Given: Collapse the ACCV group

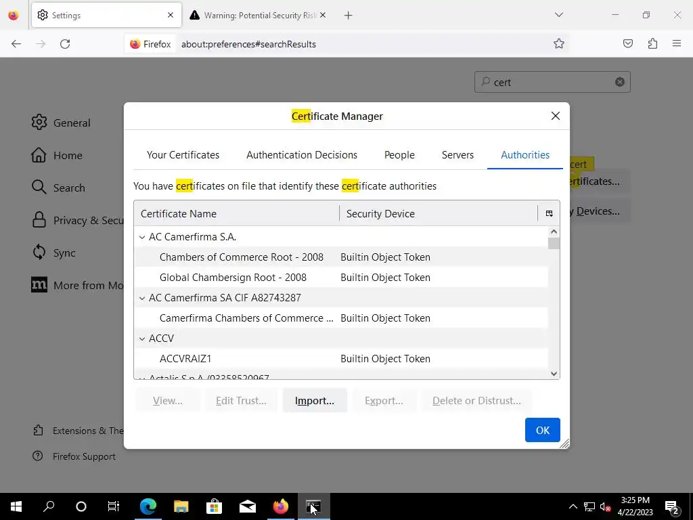Looking at the screenshot, I should point(142,339).
